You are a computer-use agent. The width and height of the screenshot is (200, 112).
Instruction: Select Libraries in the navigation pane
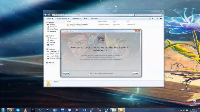51,36
